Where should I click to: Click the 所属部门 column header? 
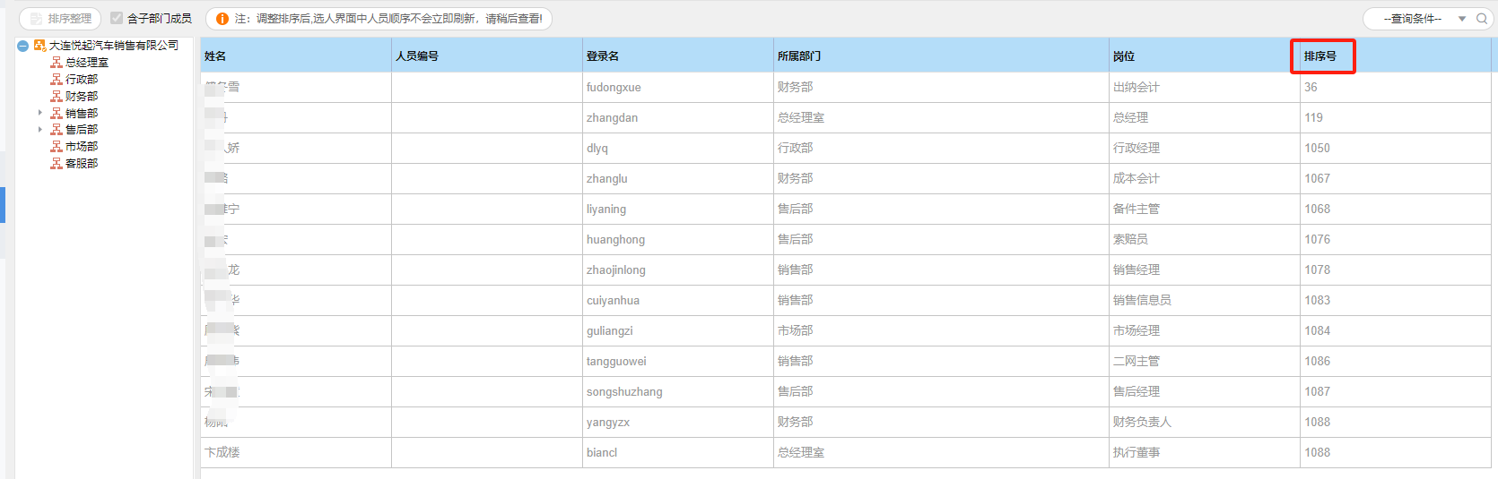[798, 56]
